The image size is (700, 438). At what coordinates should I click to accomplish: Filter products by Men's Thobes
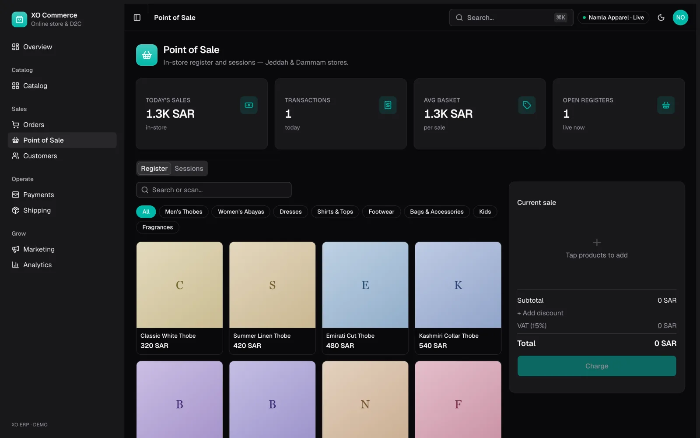[184, 212]
